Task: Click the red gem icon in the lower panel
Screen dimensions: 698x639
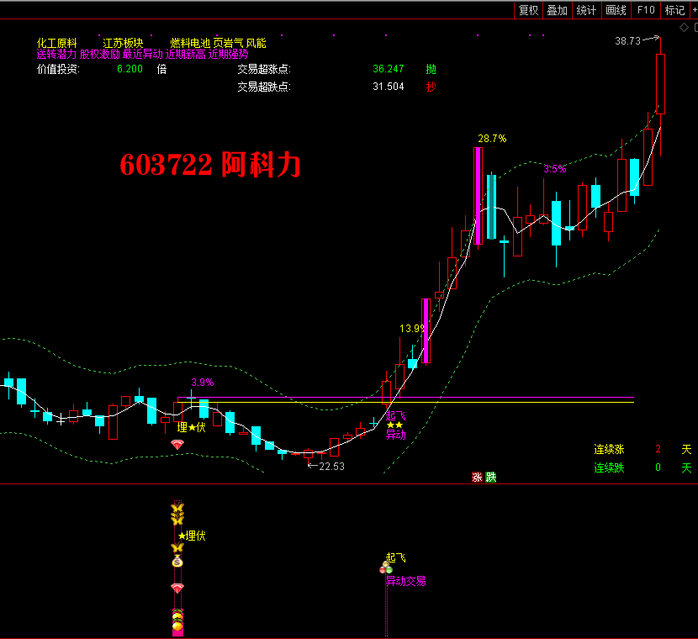Action: pyautogui.click(x=177, y=587)
